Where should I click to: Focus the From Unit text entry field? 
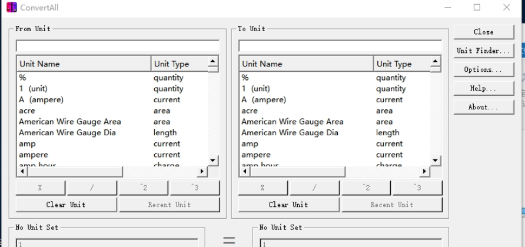[x=117, y=46]
